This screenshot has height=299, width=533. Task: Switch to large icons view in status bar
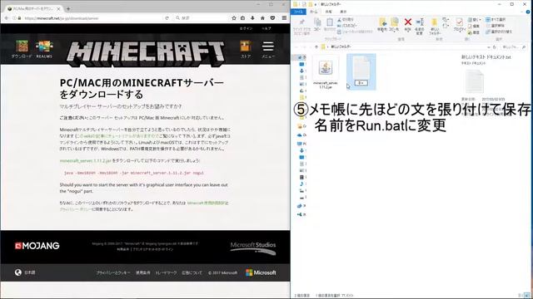tap(528, 296)
